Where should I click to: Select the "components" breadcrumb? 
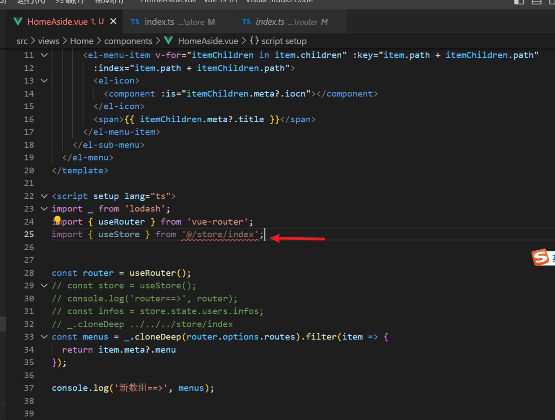click(128, 41)
